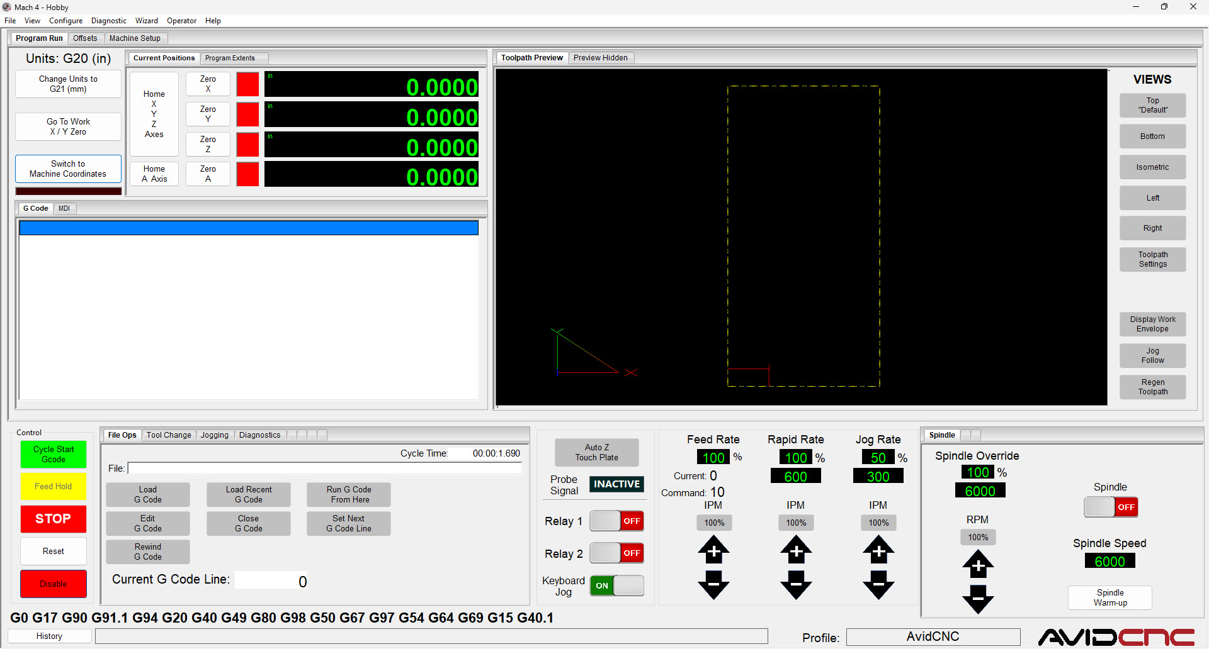The image size is (1209, 649).
Task: Click the yellow Feed Hold button
Action: [54, 486]
